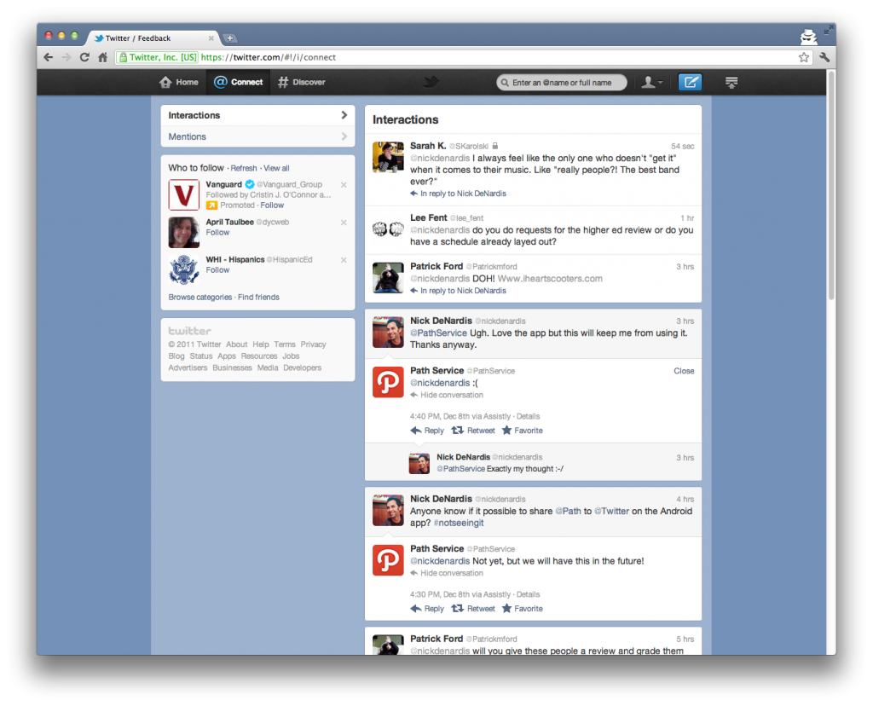
Task: Click View all in Who to follow
Action: point(276,168)
